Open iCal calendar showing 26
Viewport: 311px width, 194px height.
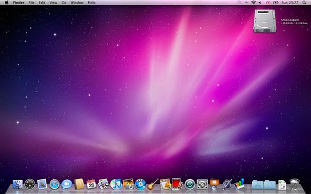click(x=91, y=185)
